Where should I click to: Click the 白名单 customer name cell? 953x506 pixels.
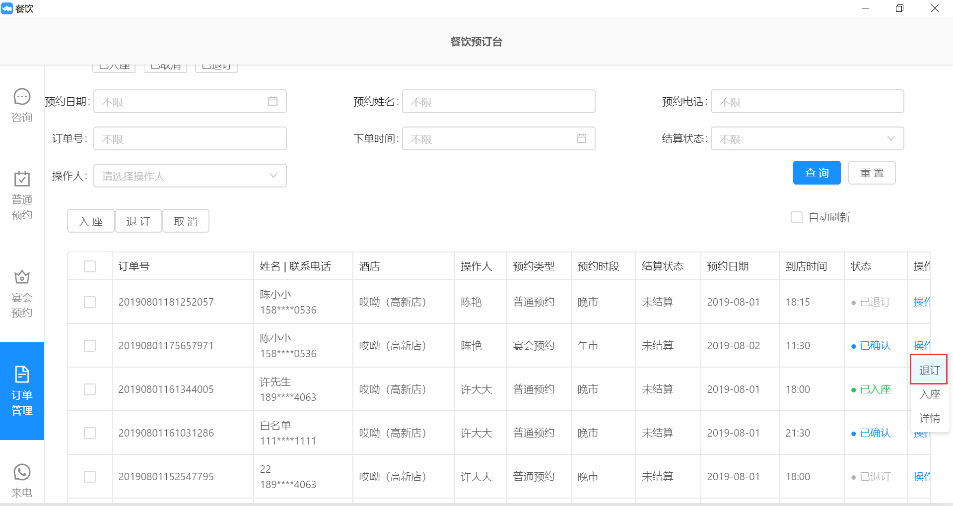pos(275,426)
